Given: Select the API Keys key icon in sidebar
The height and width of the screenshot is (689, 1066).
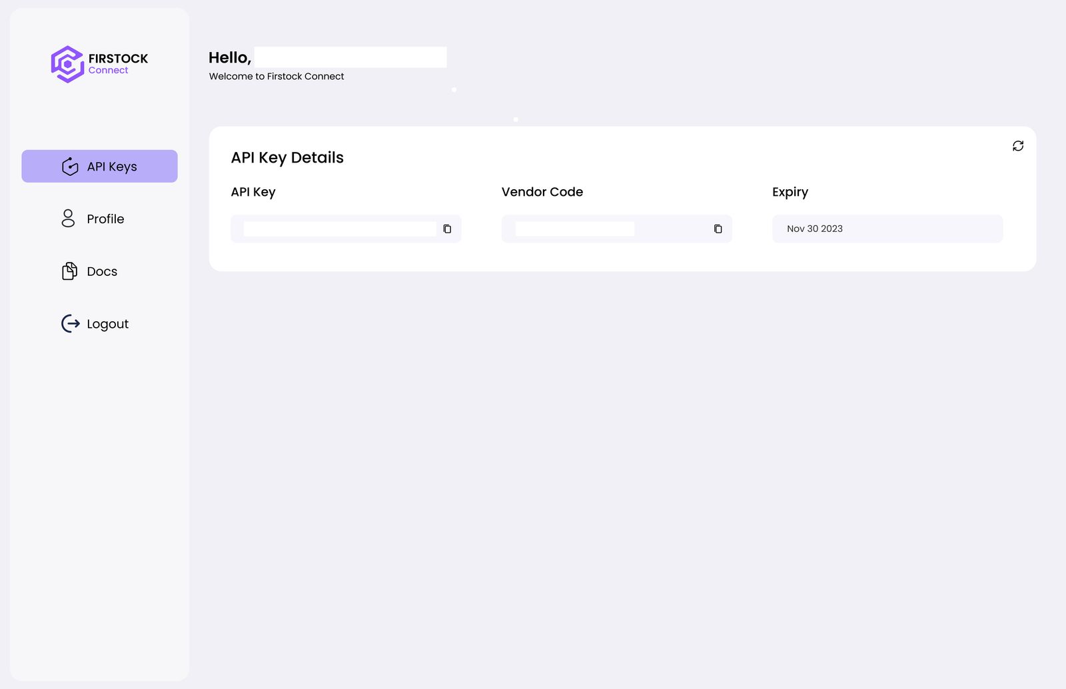Looking at the screenshot, I should click(x=69, y=166).
